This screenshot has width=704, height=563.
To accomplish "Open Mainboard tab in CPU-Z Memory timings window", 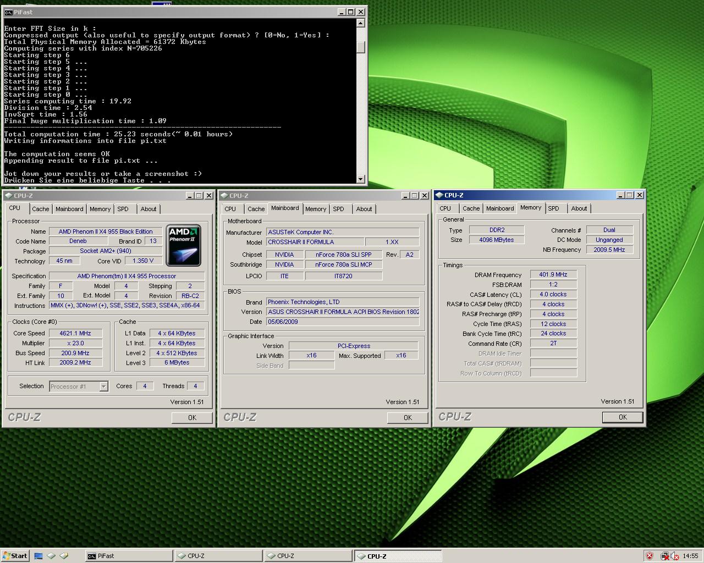I will tap(500, 208).
